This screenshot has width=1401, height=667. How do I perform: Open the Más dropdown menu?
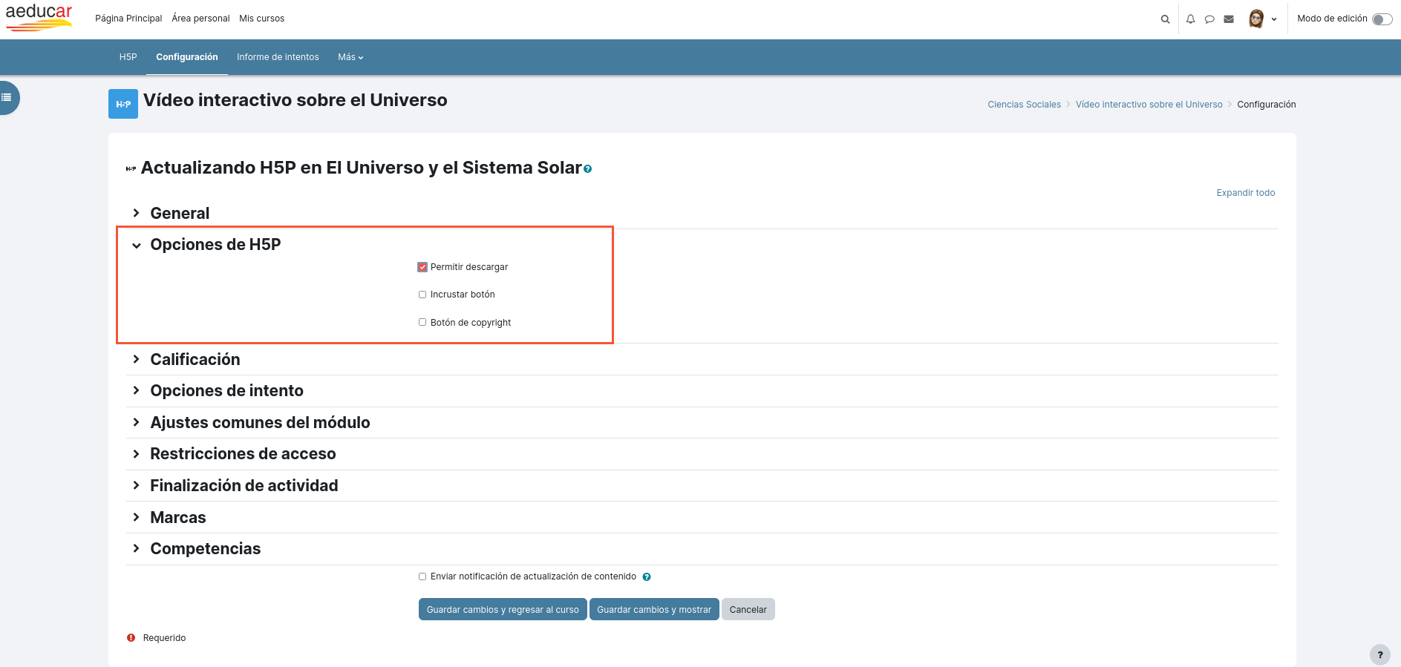[350, 57]
